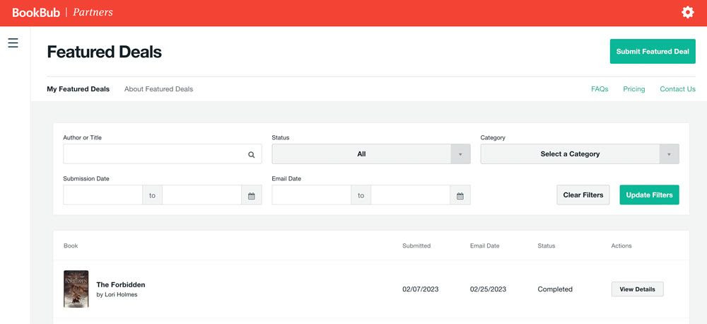Screen dimensions: 707x324
Task: Click the Actions column header
Action: click(x=621, y=246)
